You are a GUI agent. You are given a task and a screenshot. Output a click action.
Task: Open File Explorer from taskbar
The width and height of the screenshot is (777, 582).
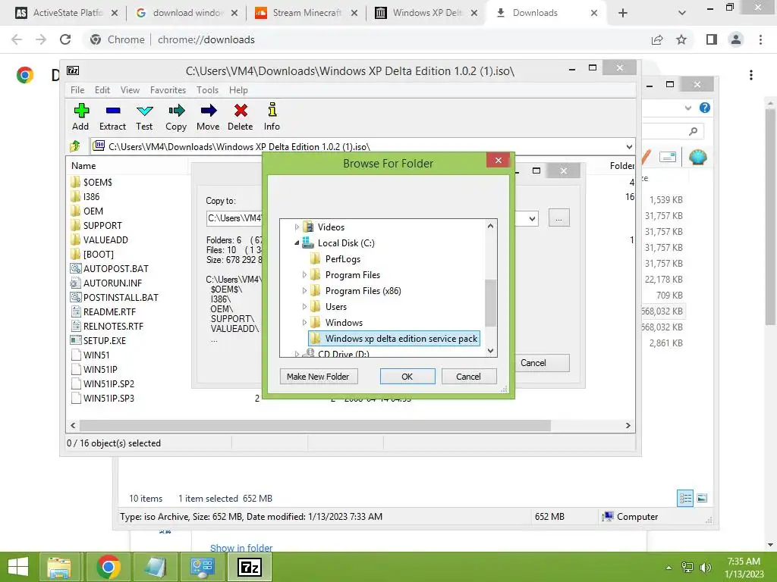(59, 567)
